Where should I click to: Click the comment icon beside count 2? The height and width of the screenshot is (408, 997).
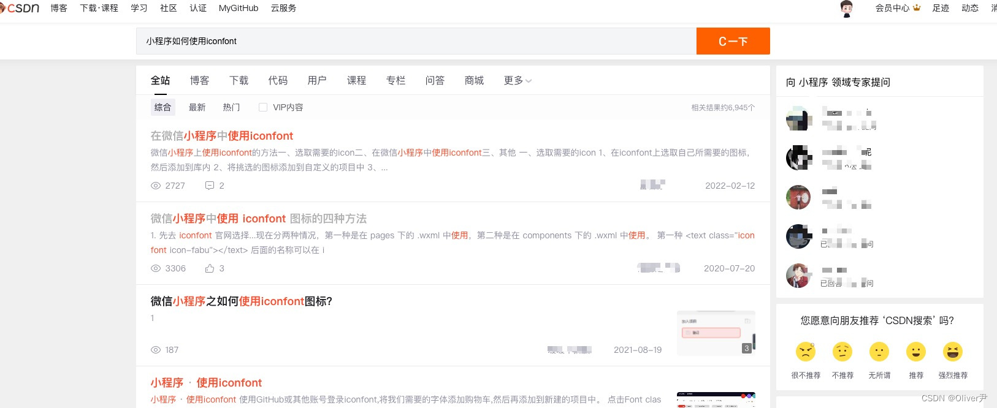pos(210,186)
